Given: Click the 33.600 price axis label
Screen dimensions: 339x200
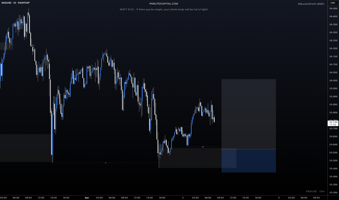Looking at the screenshot, I should (x=333, y=144).
